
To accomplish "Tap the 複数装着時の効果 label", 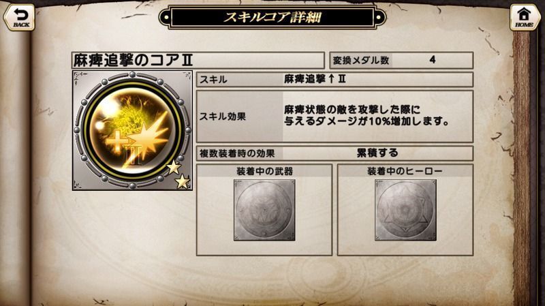I will [237, 153].
